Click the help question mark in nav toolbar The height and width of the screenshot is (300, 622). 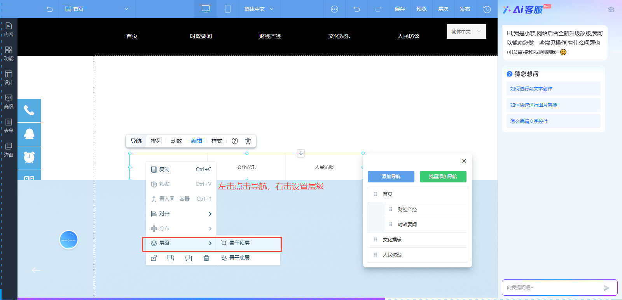[235, 141]
